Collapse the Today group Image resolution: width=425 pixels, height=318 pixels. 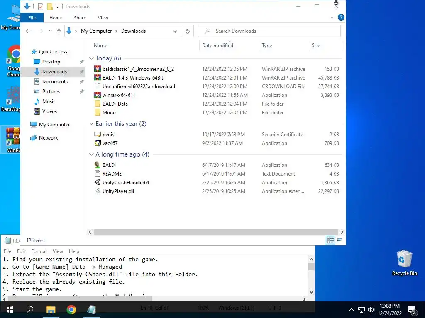pyautogui.click(x=91, y=58)
